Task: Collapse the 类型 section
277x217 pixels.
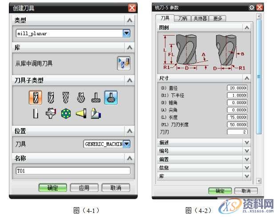Action: click(x=130, y=20)
